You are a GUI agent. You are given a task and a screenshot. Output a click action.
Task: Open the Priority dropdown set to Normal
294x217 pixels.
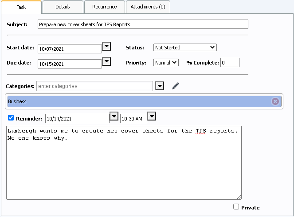point(166,63)
